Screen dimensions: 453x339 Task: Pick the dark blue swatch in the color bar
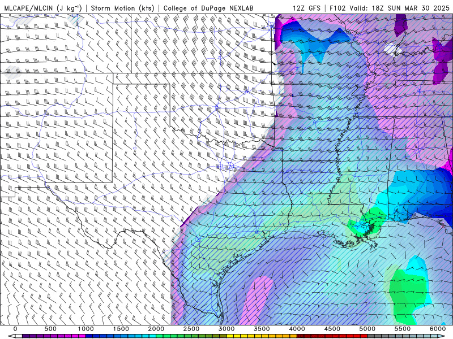[89, 336]
